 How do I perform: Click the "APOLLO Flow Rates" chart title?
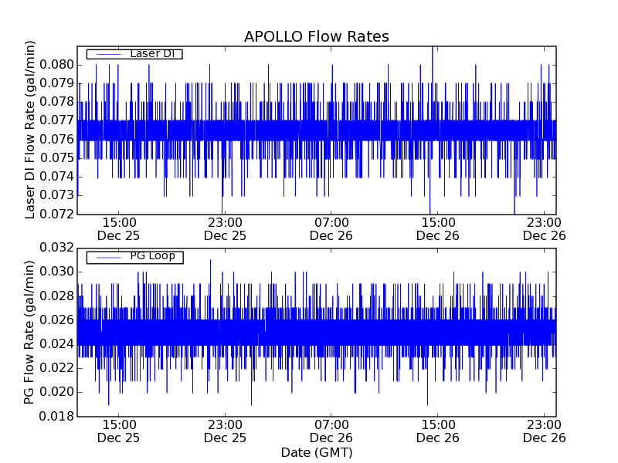(316, 36)
